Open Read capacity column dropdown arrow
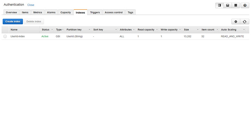 click(x=157, y=29)
